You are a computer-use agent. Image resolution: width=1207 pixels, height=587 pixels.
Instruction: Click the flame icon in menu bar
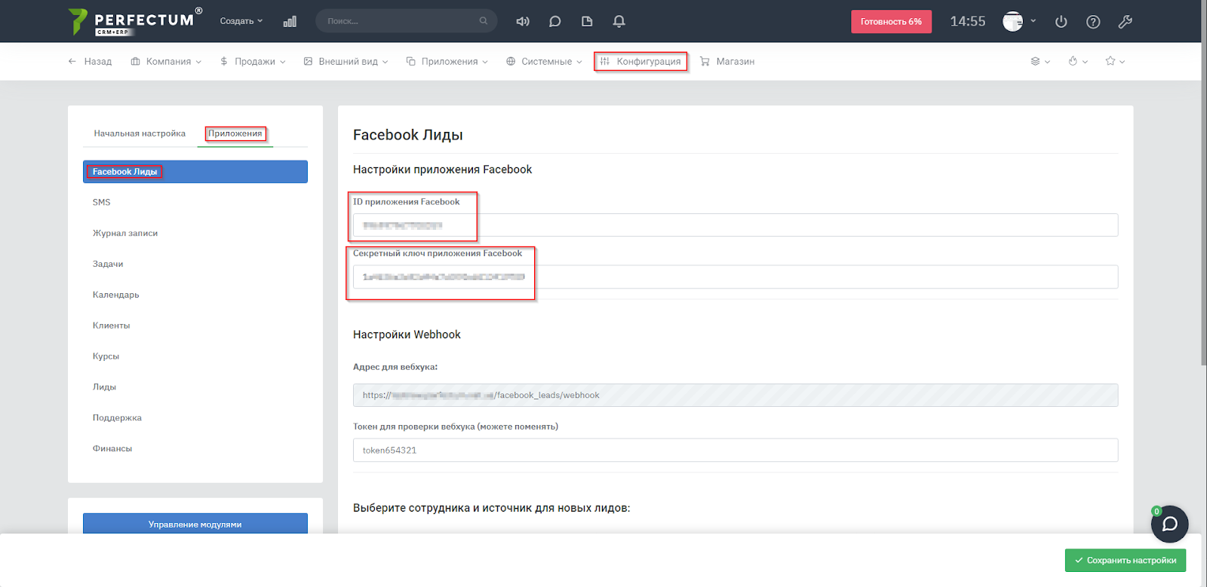tap(1073, 61)
